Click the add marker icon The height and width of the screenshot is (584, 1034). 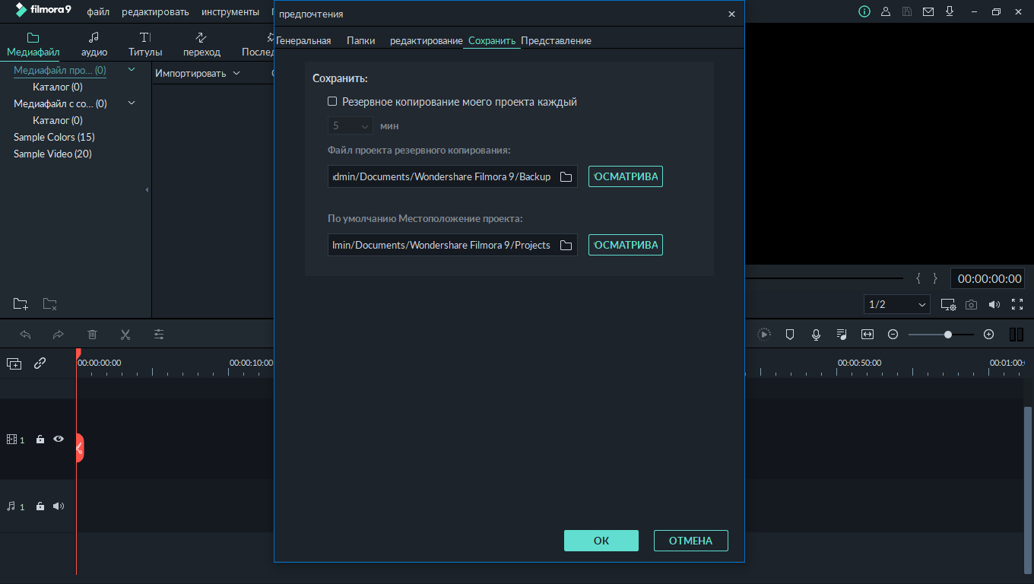(790, 335)
